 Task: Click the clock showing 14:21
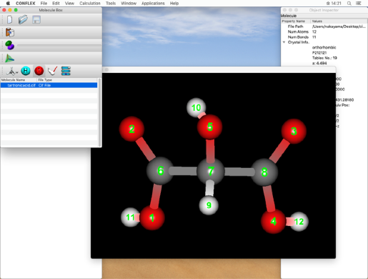tap(337, 4)
